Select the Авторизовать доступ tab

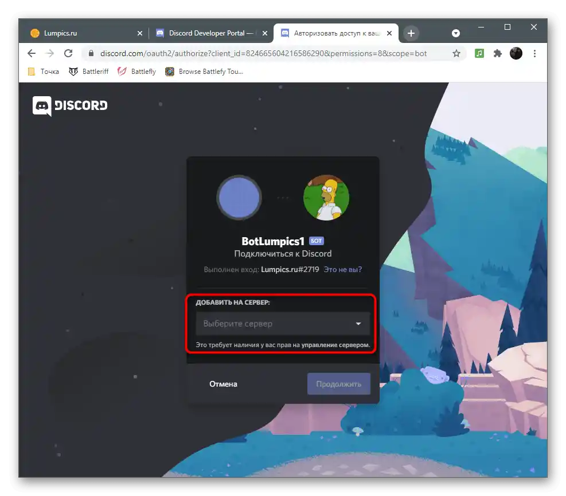(335, 33)
